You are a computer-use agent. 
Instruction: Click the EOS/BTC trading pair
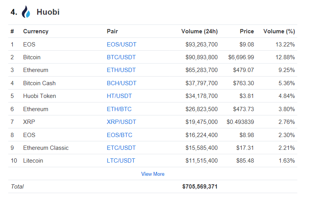pos(119,135)
